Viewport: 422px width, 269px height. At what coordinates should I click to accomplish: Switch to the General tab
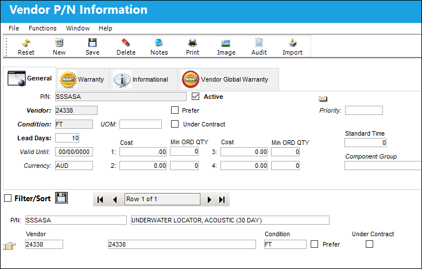click(x=30, y=78)
